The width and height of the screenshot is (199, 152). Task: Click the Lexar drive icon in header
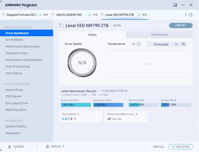click(61, 25)
